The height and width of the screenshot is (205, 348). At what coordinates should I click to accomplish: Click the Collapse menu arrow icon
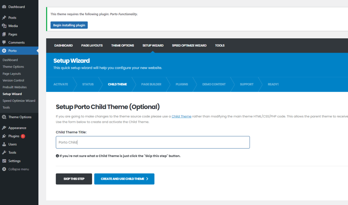[4, 169]
